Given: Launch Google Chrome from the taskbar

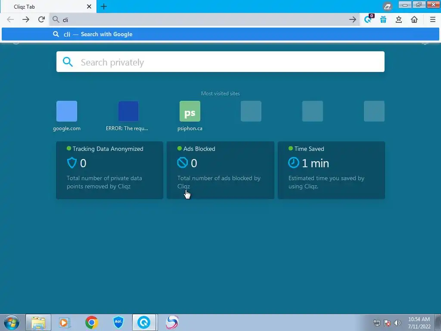Looking at the screenshot, I should click(x=92, y=322).
